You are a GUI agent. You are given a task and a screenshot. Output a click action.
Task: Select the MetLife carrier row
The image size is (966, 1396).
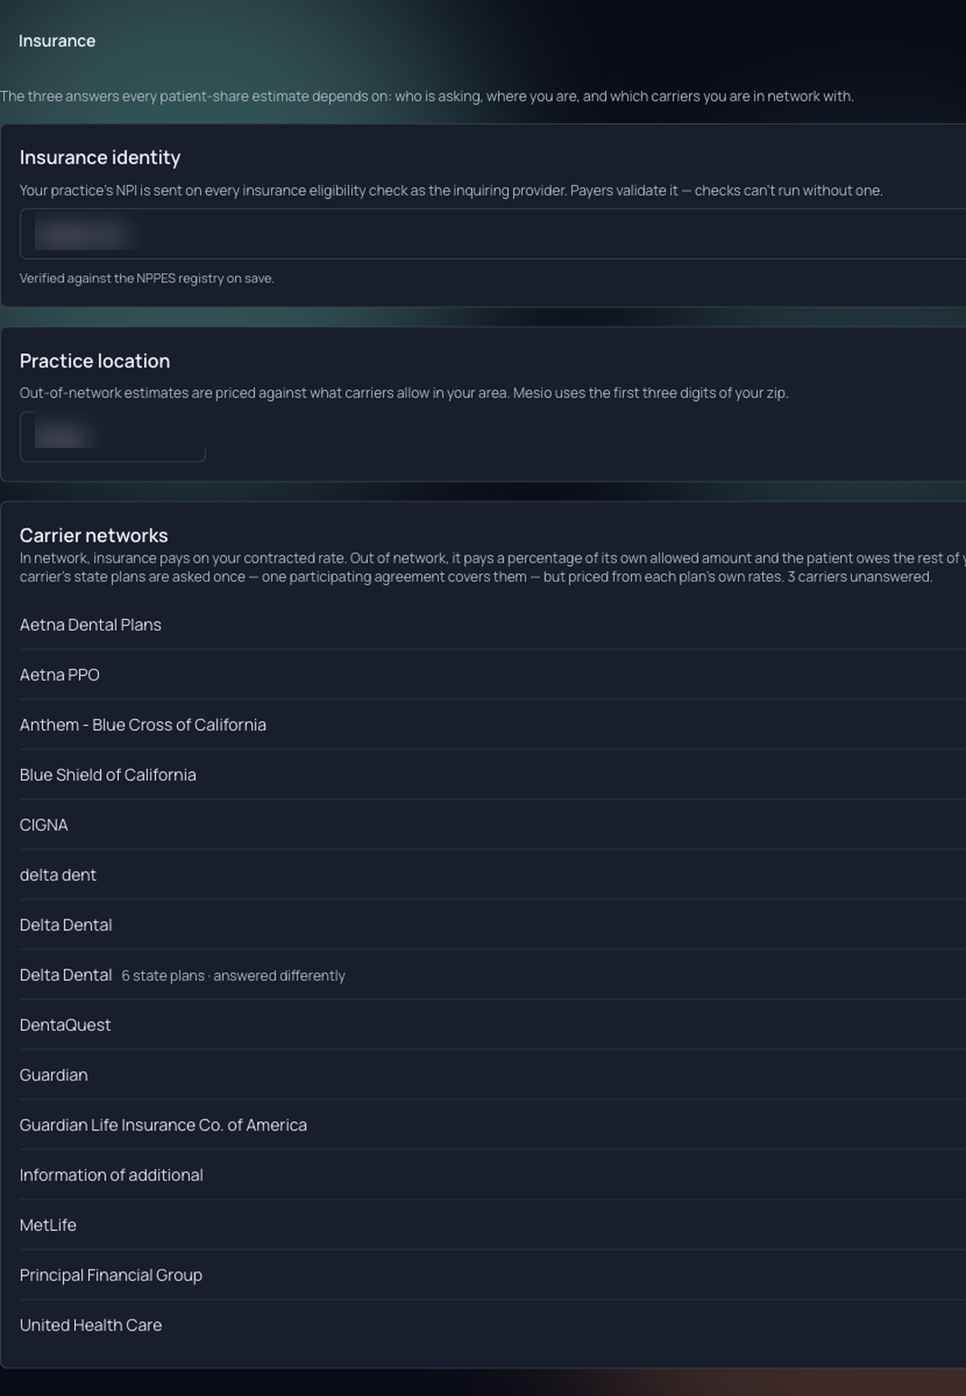[493, 1225]
